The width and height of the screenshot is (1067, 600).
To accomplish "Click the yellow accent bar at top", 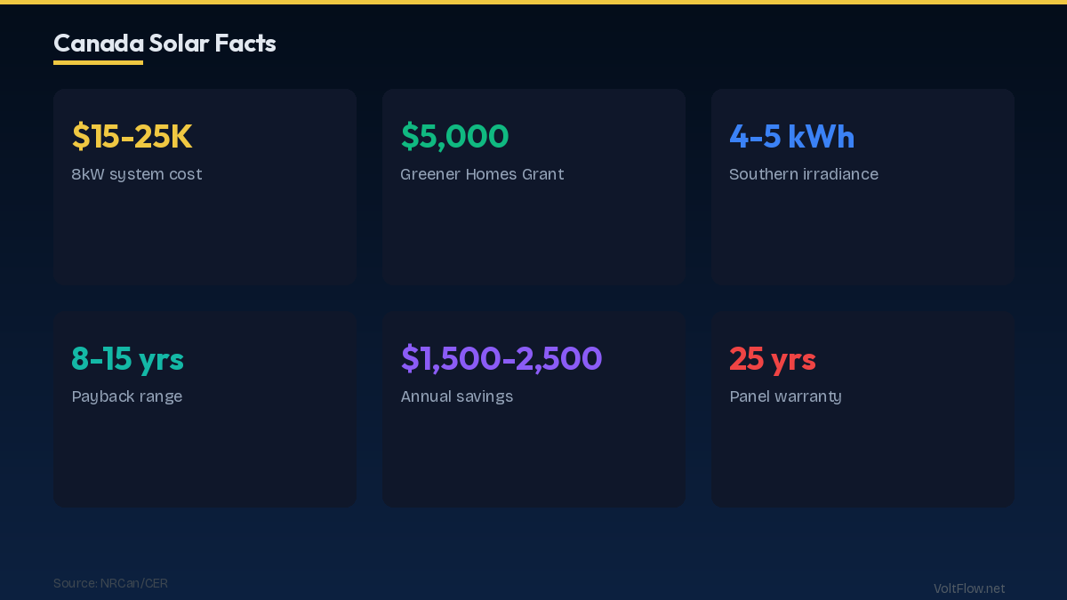I will click(533, 2).
